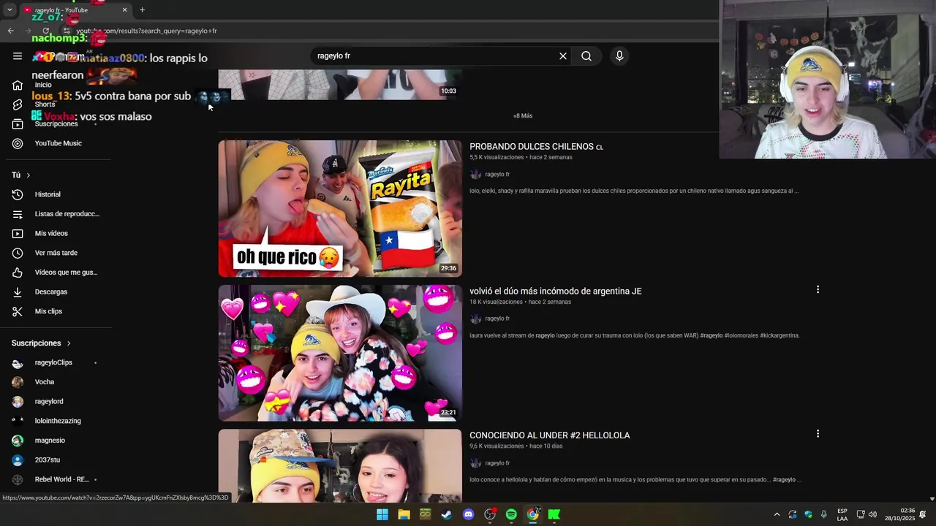Click the Chrome address bar URL

coord(146,31)
